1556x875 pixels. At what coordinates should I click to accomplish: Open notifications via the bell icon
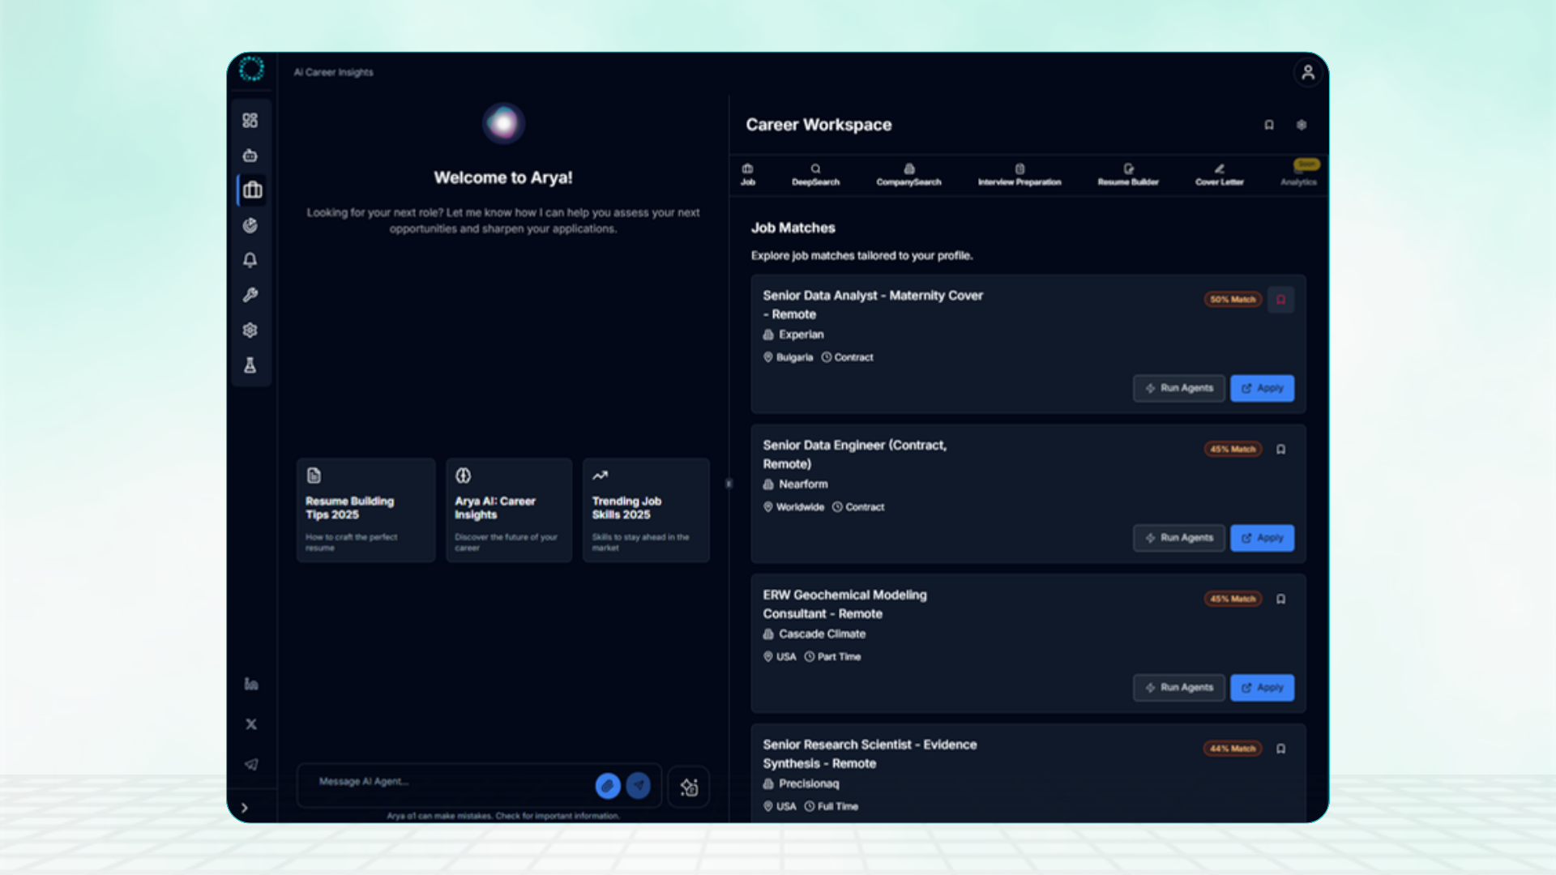pos(250,260)
